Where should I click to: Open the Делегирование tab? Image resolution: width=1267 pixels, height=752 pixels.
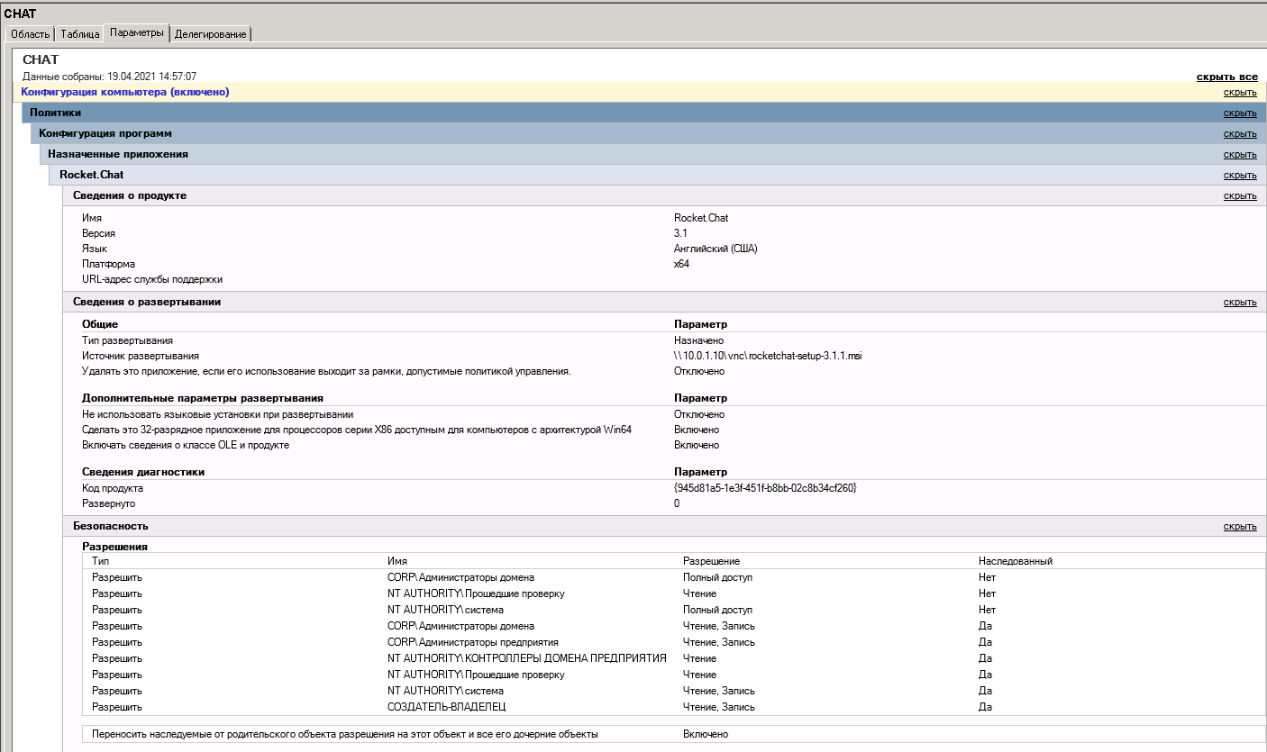(211, 34)
